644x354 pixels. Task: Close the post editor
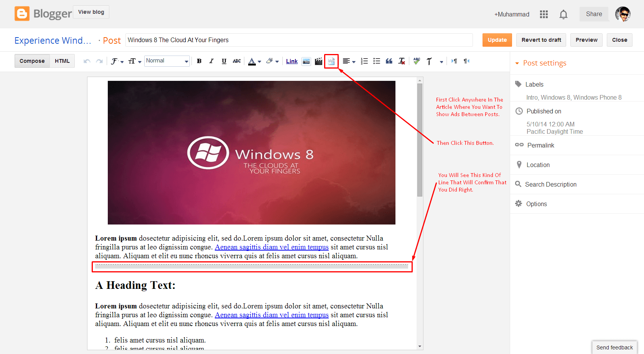[x=619, y=40]
